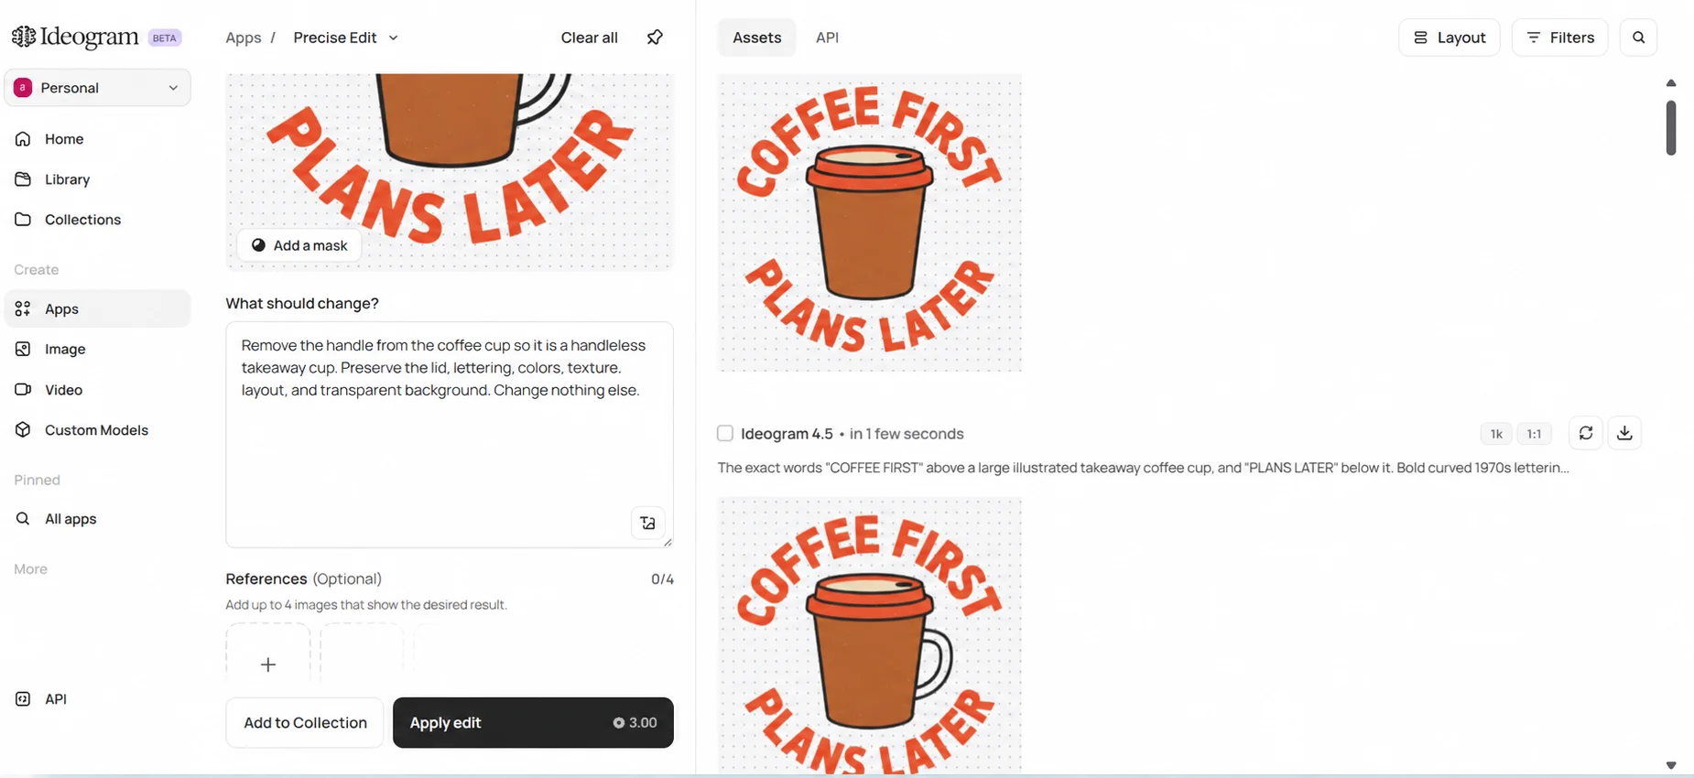Click the What should change text box
1694x778 pixels.
pyautogui.click(x=450, y=435)
